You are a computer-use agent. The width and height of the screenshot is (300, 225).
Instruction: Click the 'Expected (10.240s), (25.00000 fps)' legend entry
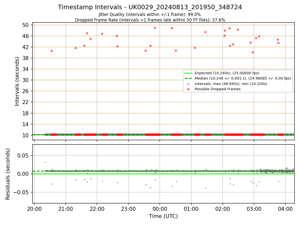227,73
